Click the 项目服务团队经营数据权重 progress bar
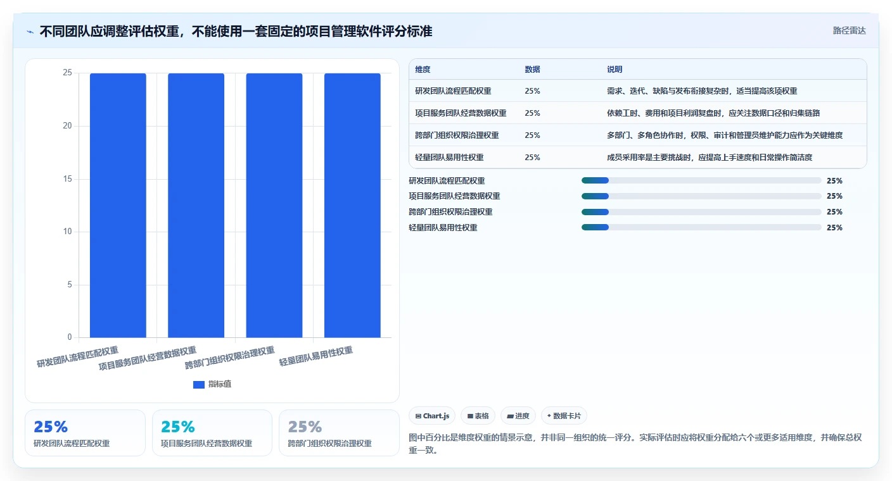The image size is (892, 481). point(701,196)
